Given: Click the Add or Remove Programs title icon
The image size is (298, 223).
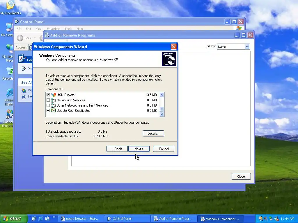Looking at the screenshot, I should pyautogui.click(x=47, y=35).
